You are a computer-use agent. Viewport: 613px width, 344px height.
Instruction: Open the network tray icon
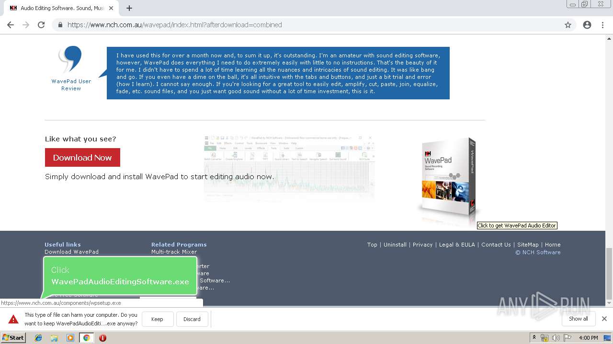point(545,338)
